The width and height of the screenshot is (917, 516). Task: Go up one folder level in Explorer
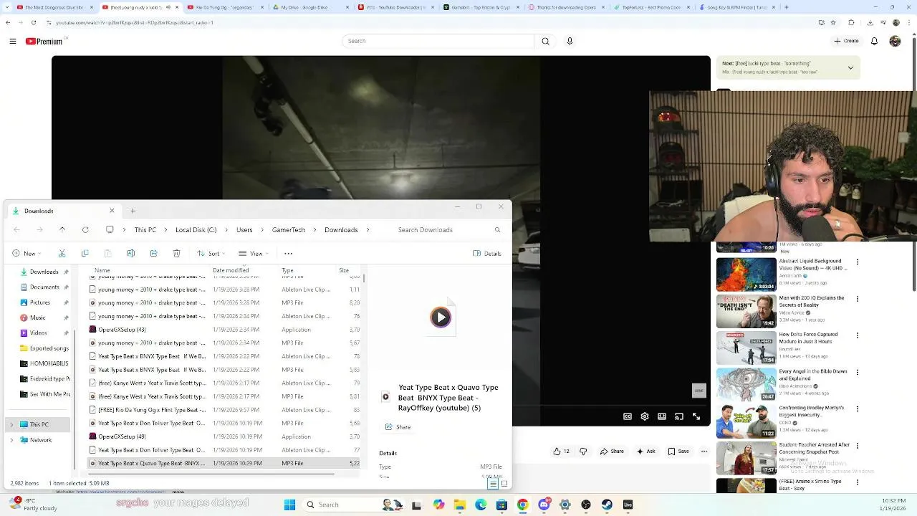click(62, 230)
